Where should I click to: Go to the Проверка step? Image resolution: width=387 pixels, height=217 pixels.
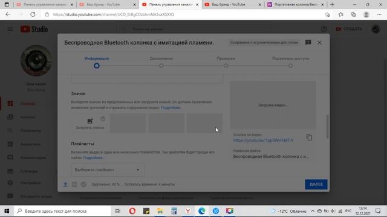click(x=226, y=62)
